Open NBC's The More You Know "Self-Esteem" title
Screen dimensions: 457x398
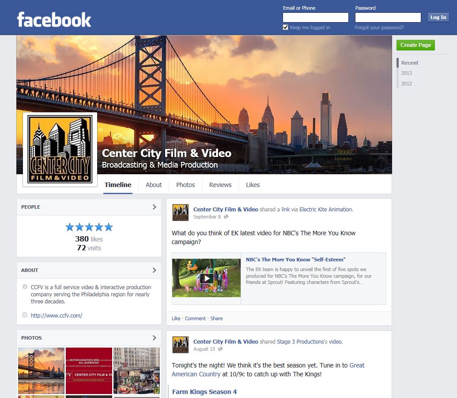point(295,260)
